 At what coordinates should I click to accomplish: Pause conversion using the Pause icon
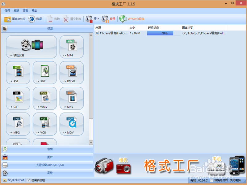click(x=105, y=19)
